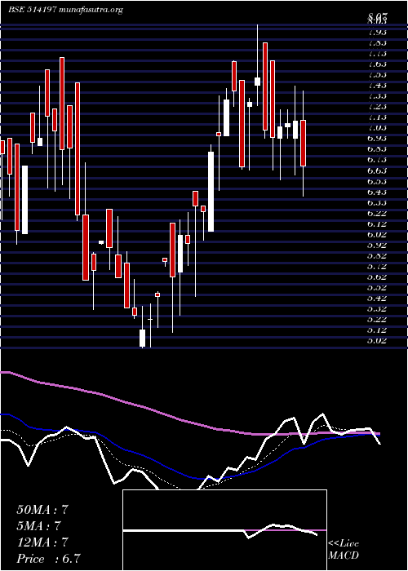
Task: Click the 5.12 price axis label
Action: point(377,330)
